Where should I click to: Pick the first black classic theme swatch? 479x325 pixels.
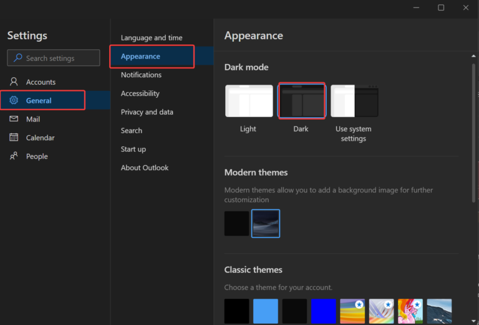pos(237,311)
